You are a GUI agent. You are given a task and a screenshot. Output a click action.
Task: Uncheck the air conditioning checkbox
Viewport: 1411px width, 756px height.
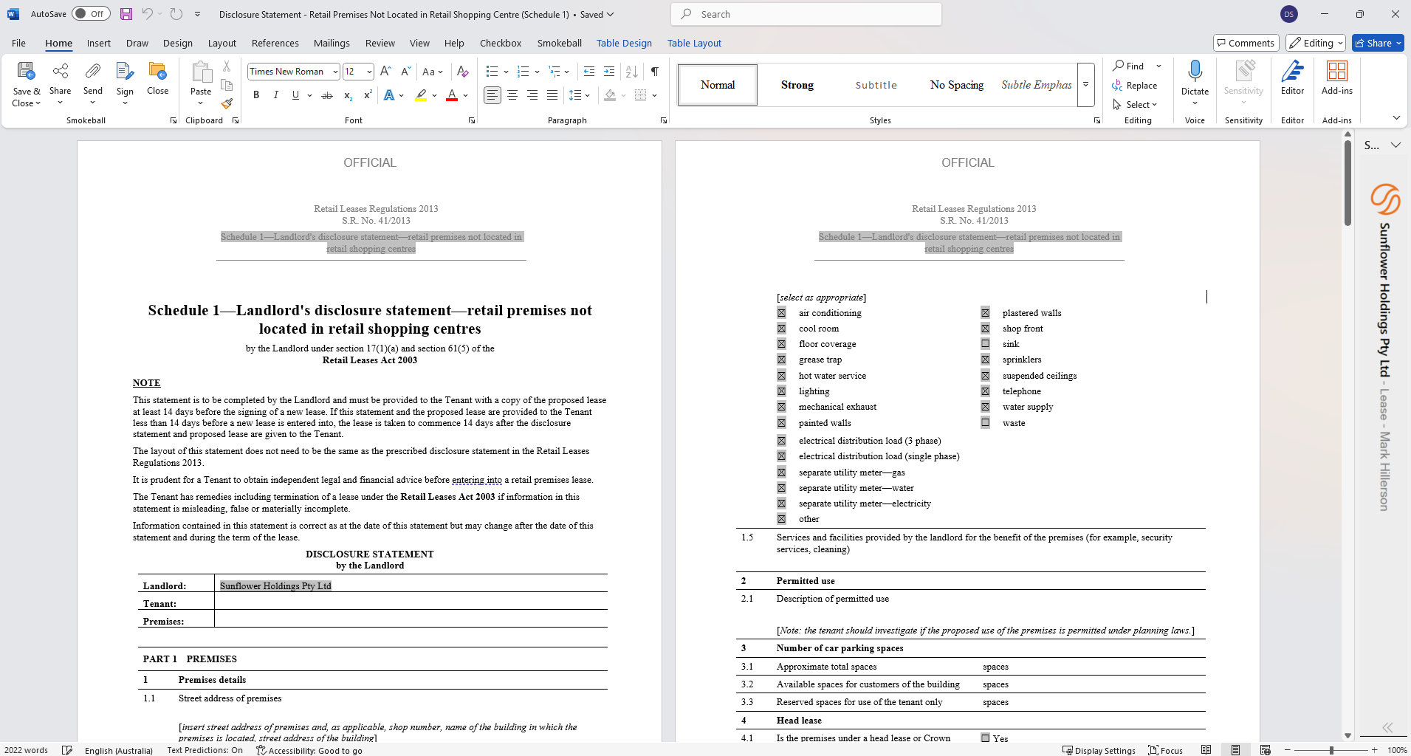point(781,313)
